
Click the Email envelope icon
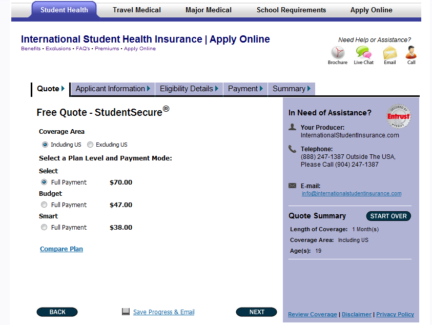coord(390,53)
